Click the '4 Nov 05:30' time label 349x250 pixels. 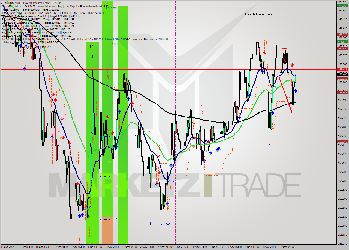pyautogui.click(x=235, y=247)
